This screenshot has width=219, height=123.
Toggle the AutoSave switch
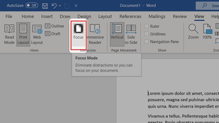[32, 5]
